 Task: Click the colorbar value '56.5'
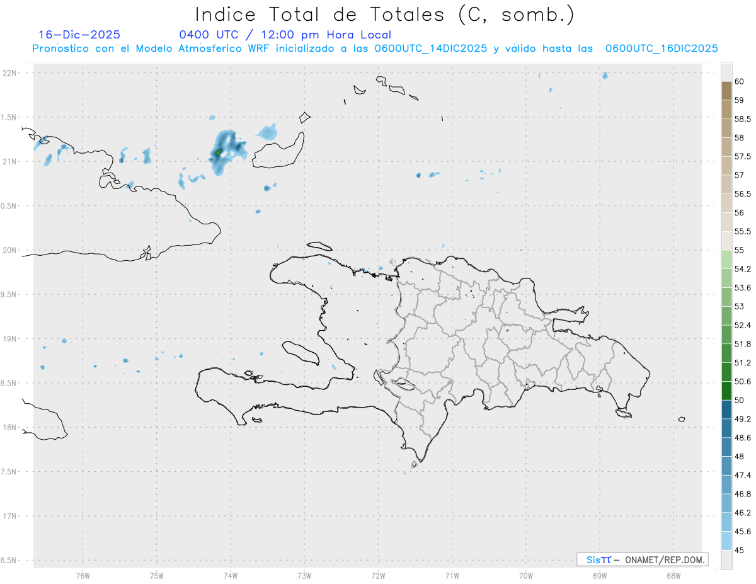(x=742, y=194)
